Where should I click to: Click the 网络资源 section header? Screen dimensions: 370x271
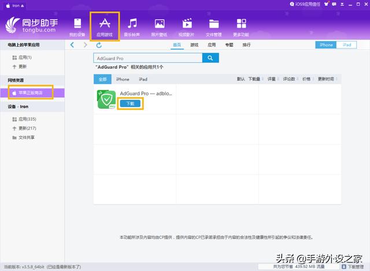[16, 80]
